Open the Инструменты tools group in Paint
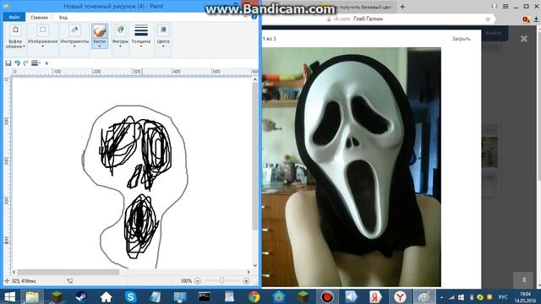Image resolution: width=541 pixels, height=304 pixels. [74, 36]
